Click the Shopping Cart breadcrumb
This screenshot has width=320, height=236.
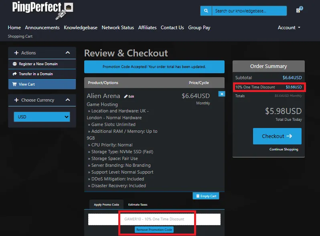20,36
